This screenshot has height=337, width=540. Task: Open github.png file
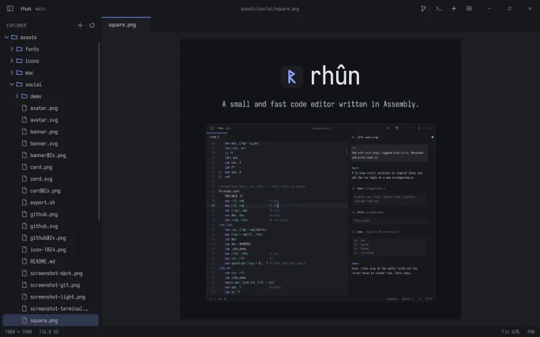tap(50, 214)
